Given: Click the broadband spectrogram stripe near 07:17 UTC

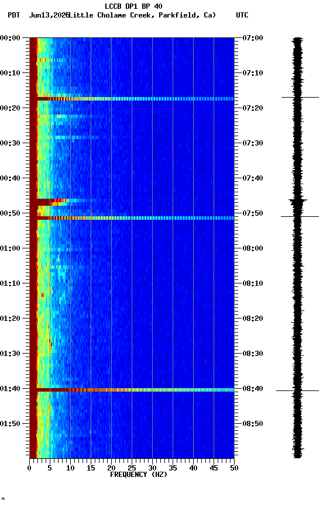Looking at the screenshot, I should click(135, 99).
